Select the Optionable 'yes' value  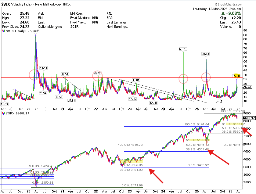pyautogui.click(x=59, y=27)
